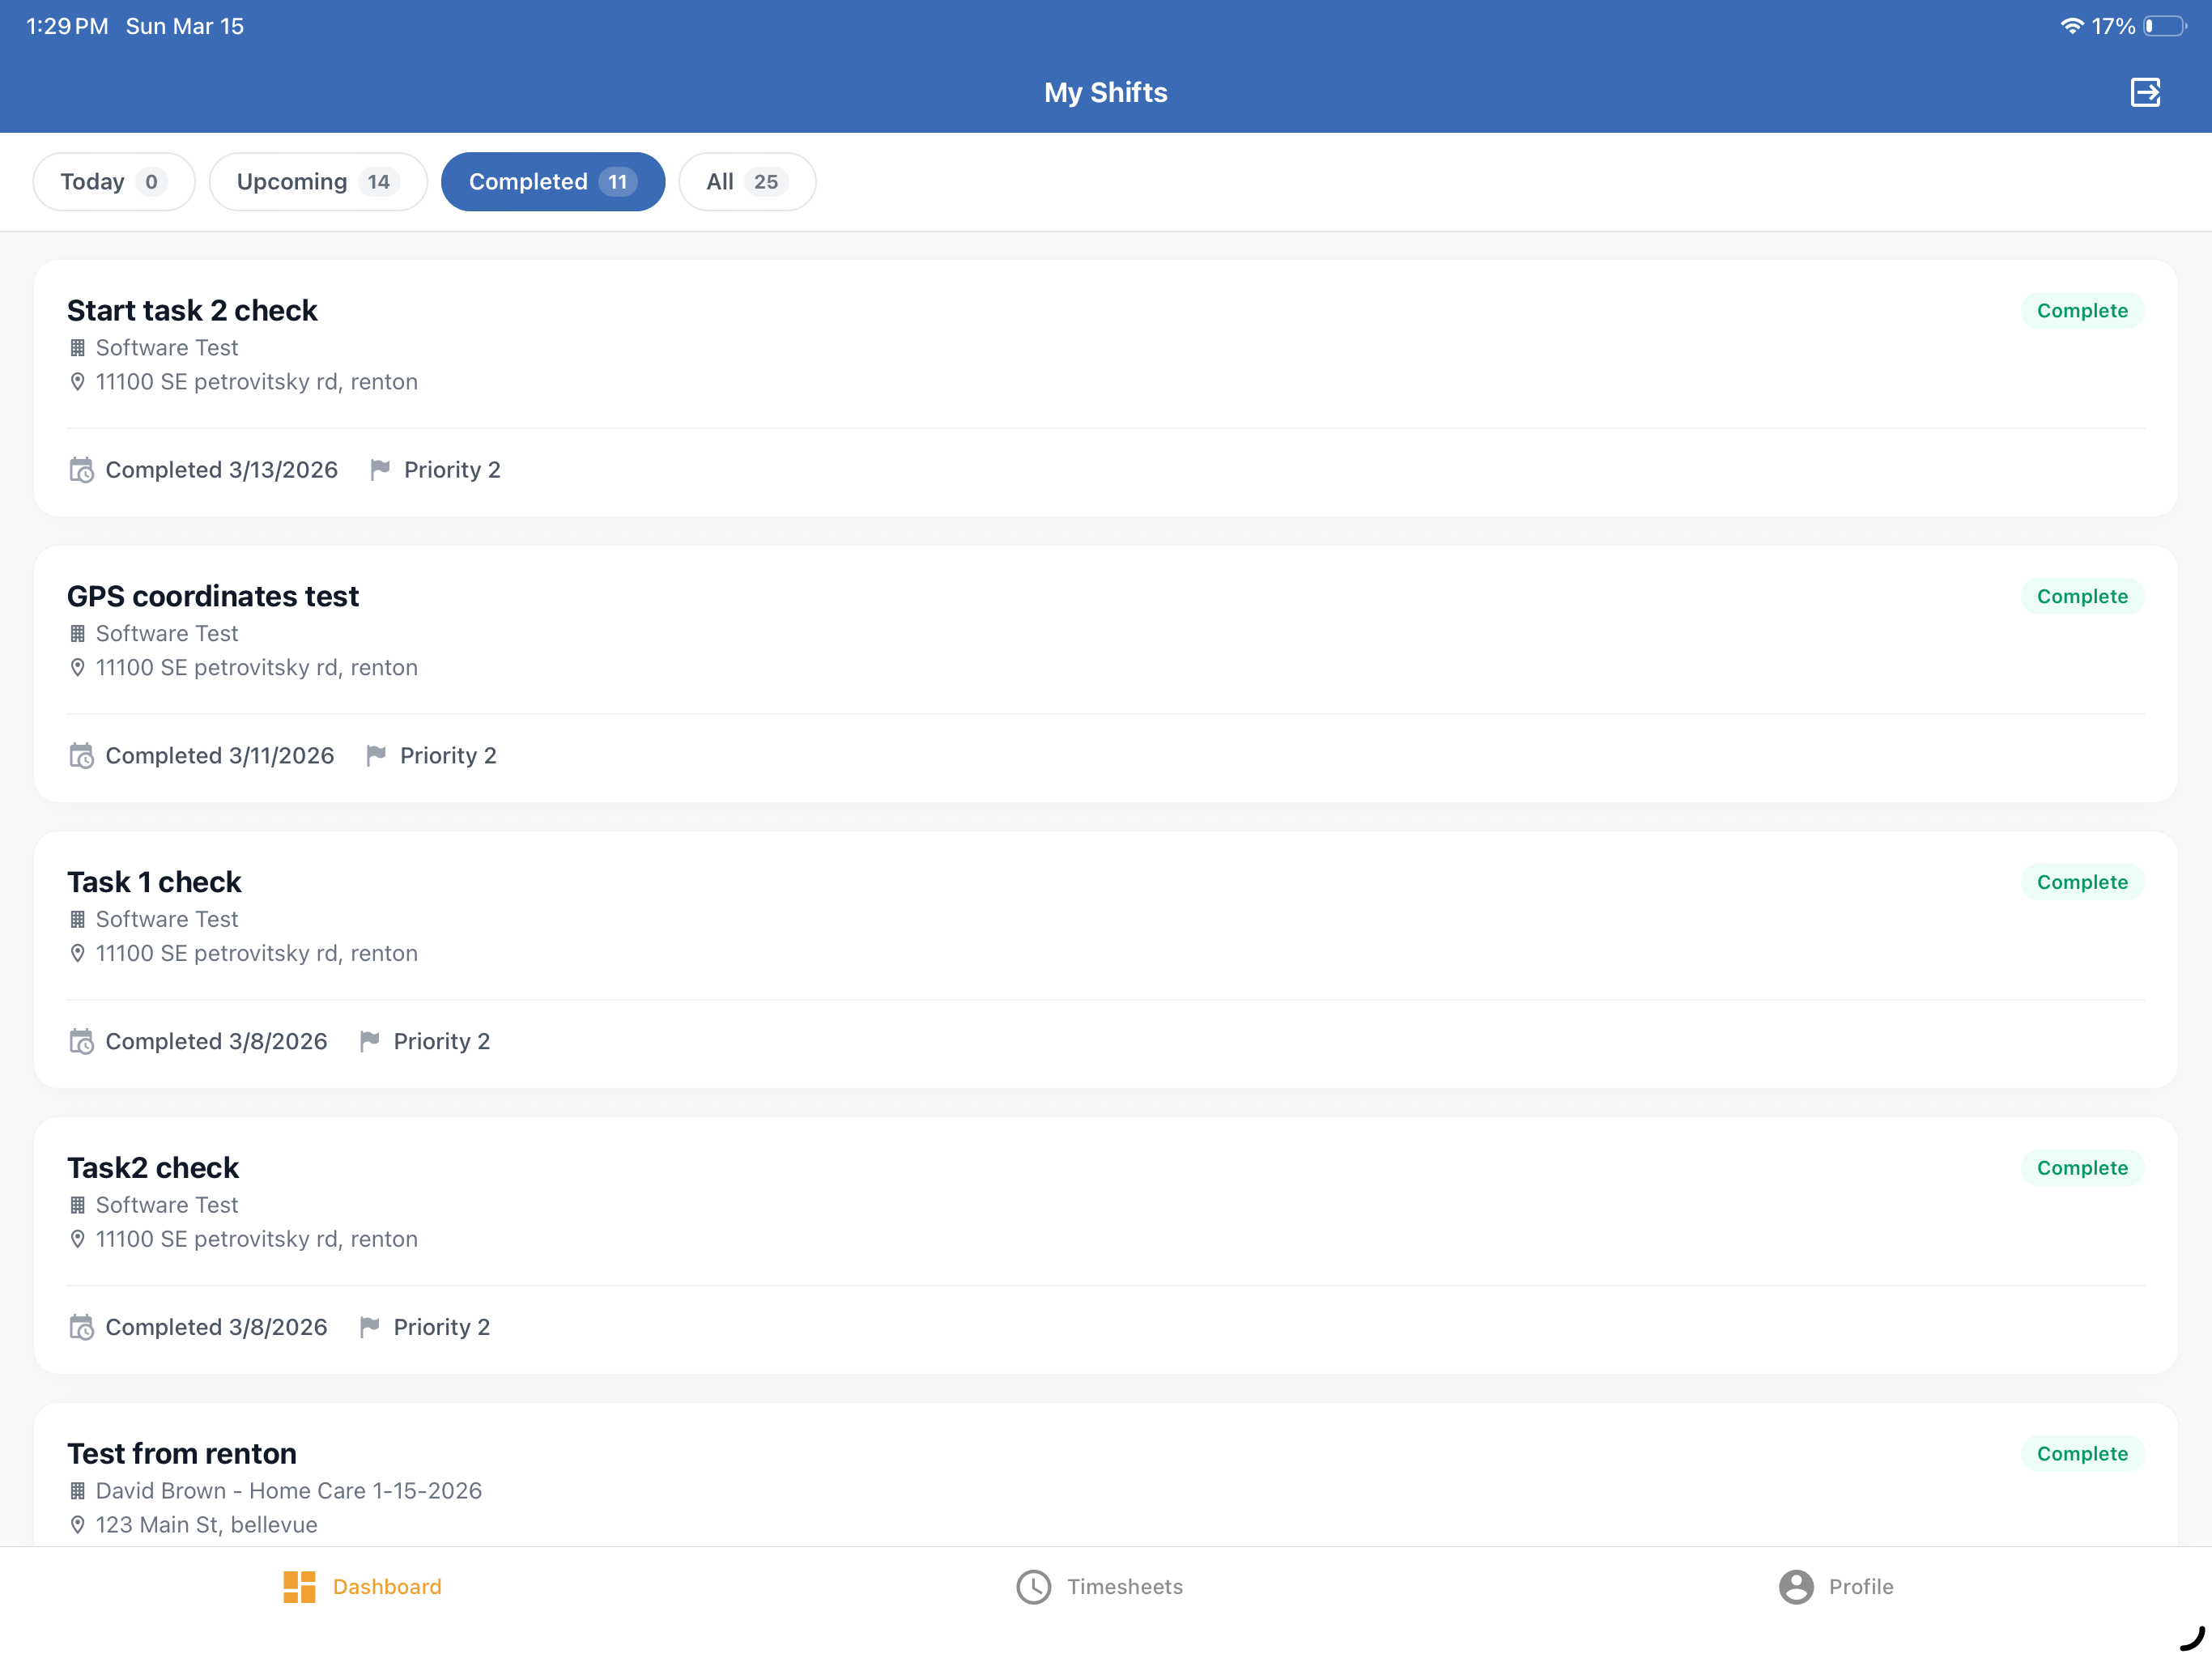The image size is (2212, 1658).
Task: Tap Priority 2 on GPS coordinates test
Action: pos(448,756)
